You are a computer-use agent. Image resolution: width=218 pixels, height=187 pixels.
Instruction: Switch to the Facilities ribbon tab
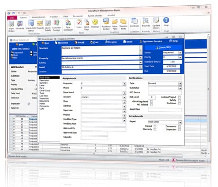pyautogui.click(x=54, y=17)
